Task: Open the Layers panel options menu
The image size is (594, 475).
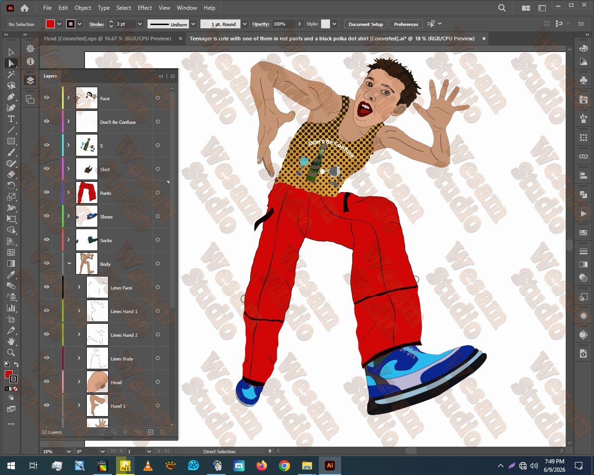Action: [173, 76]
